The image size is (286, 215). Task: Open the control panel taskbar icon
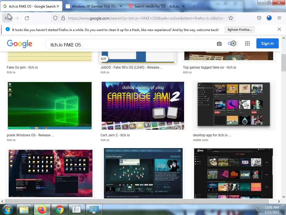point(94,209)
